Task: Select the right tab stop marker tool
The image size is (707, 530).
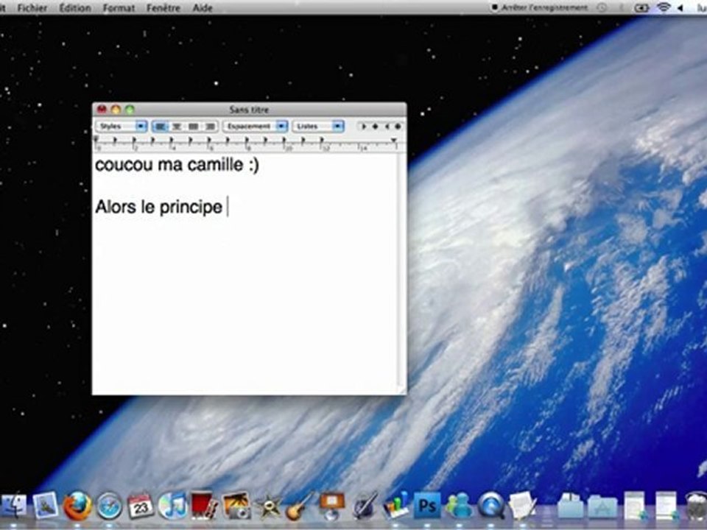Action: click(387, 127)
